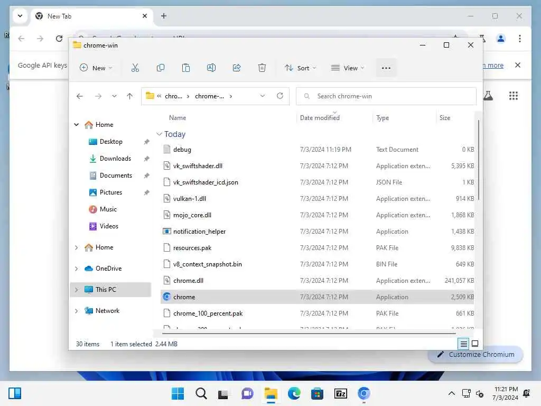Image resolution: width=541 pixels, height=406 pixels.
Task: Select the notification_helper application
Action: pyautogui.click(x=317, y=232)
